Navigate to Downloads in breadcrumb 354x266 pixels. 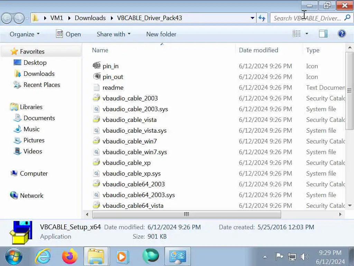click(90, 18)
